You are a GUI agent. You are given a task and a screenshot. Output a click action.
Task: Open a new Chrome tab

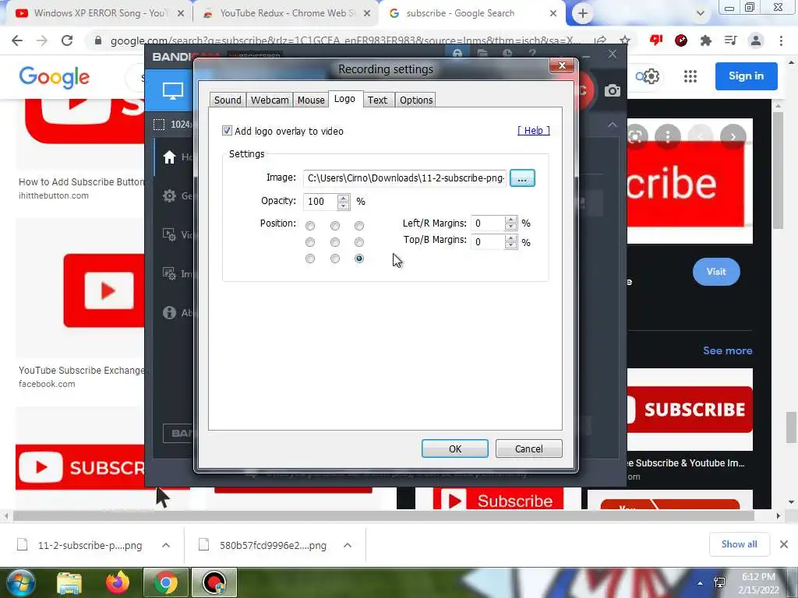pyautogui.click(x=583, y=14)
